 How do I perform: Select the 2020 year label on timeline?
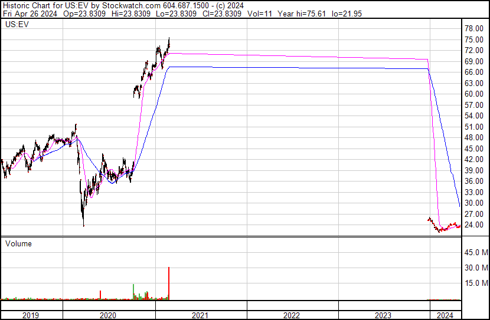tap(108, 315)
